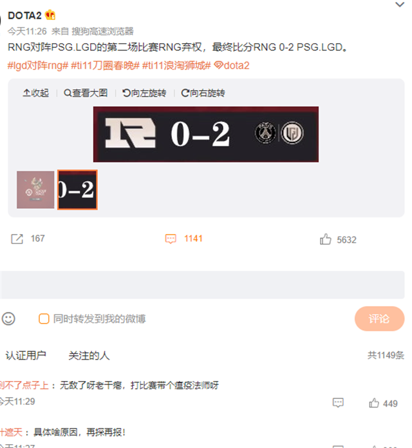Like the post with thumbs-up icon
The width and height of the screenshot is (412, 448).
click(x=325, y=239)
